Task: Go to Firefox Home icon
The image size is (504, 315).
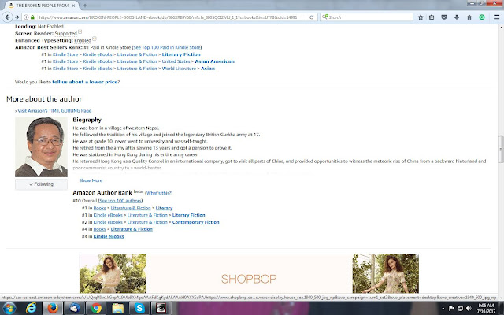Action: coord(469,17)
